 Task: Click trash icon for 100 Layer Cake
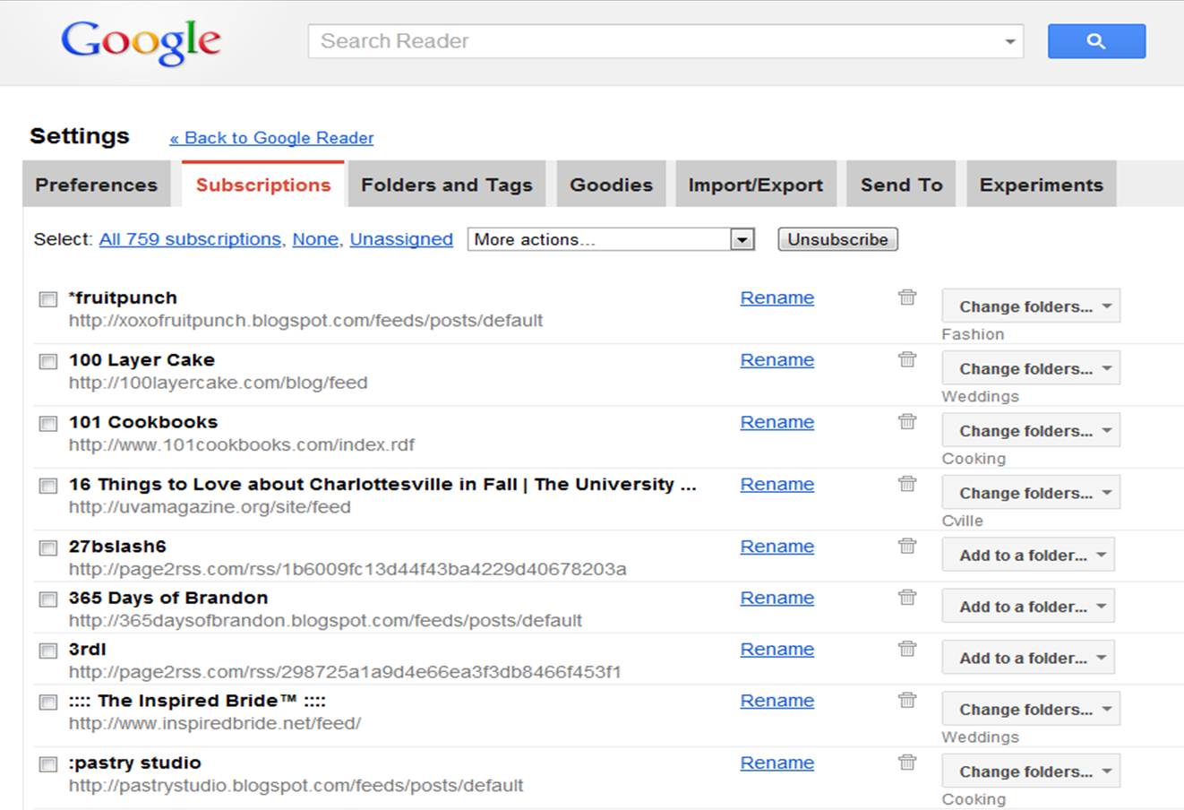[907, 359]
